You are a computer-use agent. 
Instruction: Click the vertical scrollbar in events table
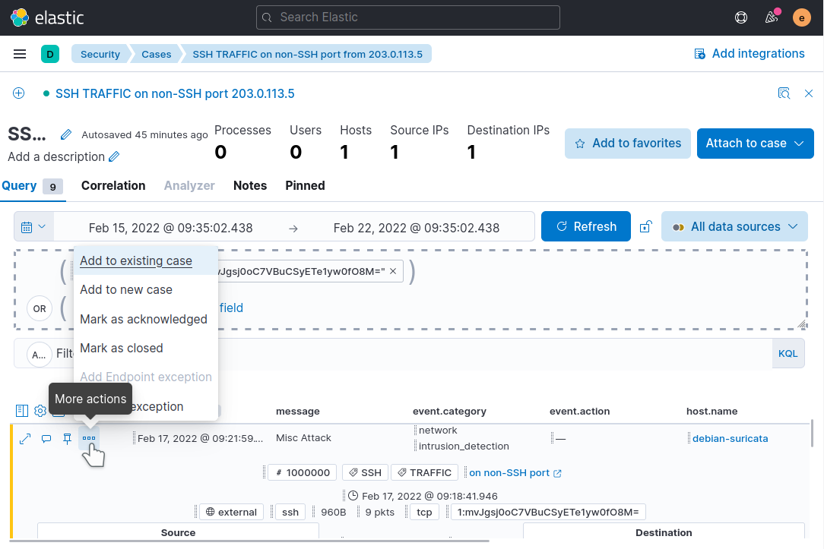813,433
